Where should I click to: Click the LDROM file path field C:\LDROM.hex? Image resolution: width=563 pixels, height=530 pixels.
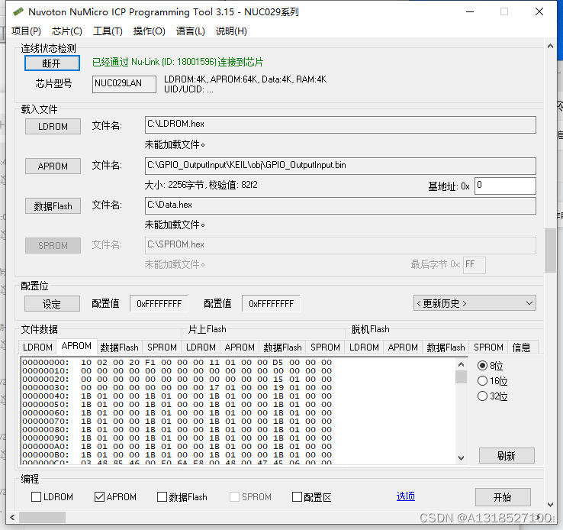(340, 124)
